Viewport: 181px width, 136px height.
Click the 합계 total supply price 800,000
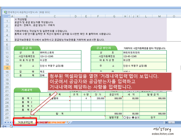114,114
